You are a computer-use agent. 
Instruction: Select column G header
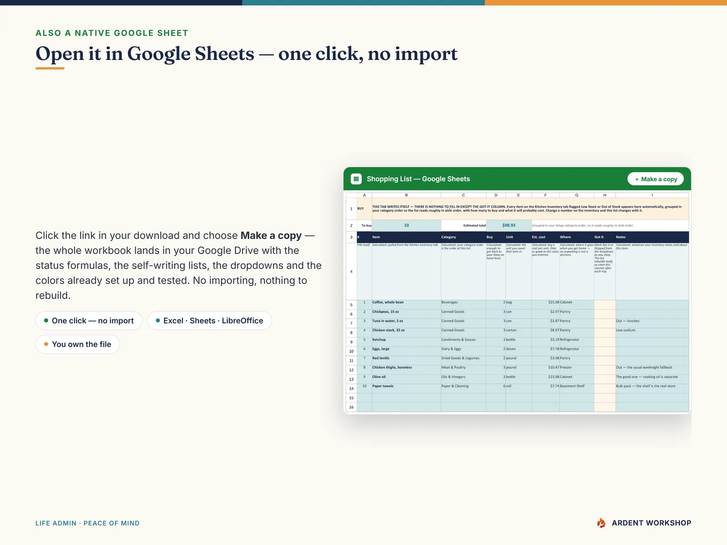577,195
